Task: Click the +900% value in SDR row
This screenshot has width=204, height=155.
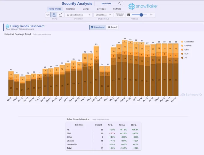Action: coord(135,133)
